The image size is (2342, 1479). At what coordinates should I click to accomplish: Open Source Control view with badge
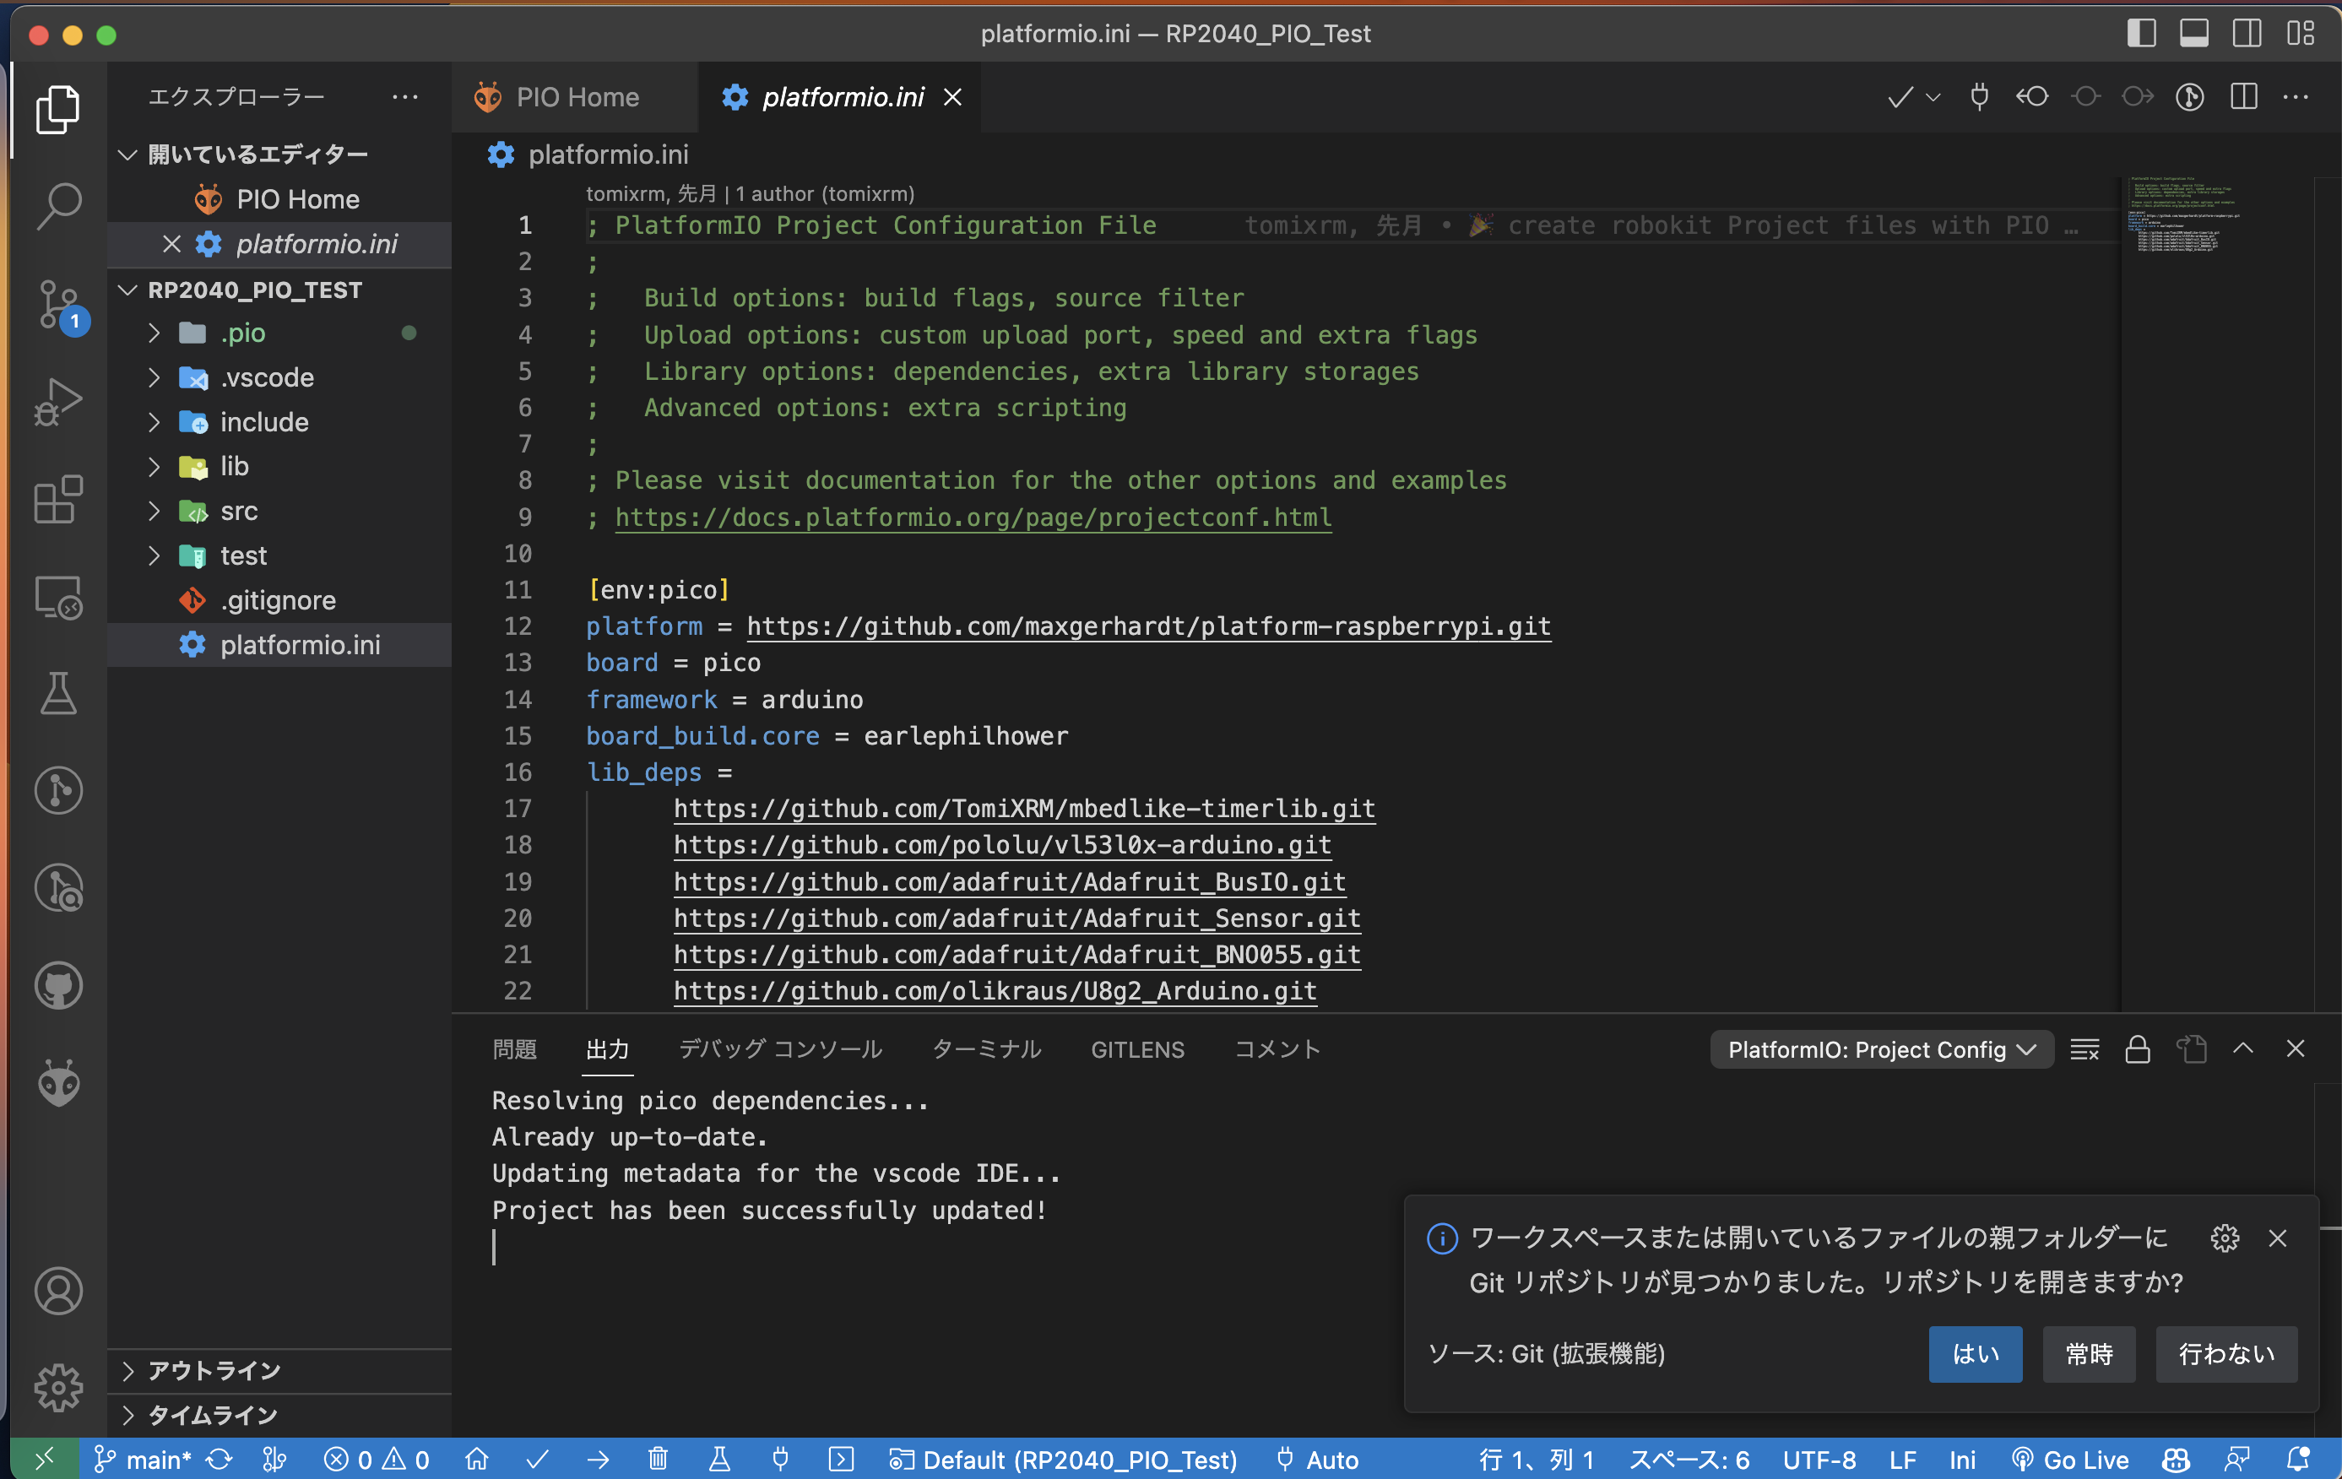coord(58,305)
